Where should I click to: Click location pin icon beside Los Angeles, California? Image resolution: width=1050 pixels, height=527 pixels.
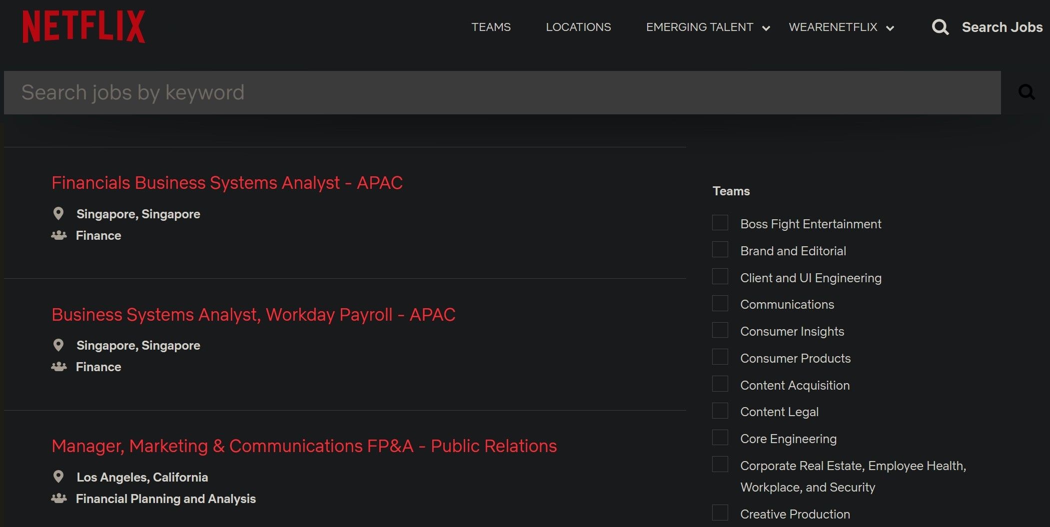pos(58,477)
